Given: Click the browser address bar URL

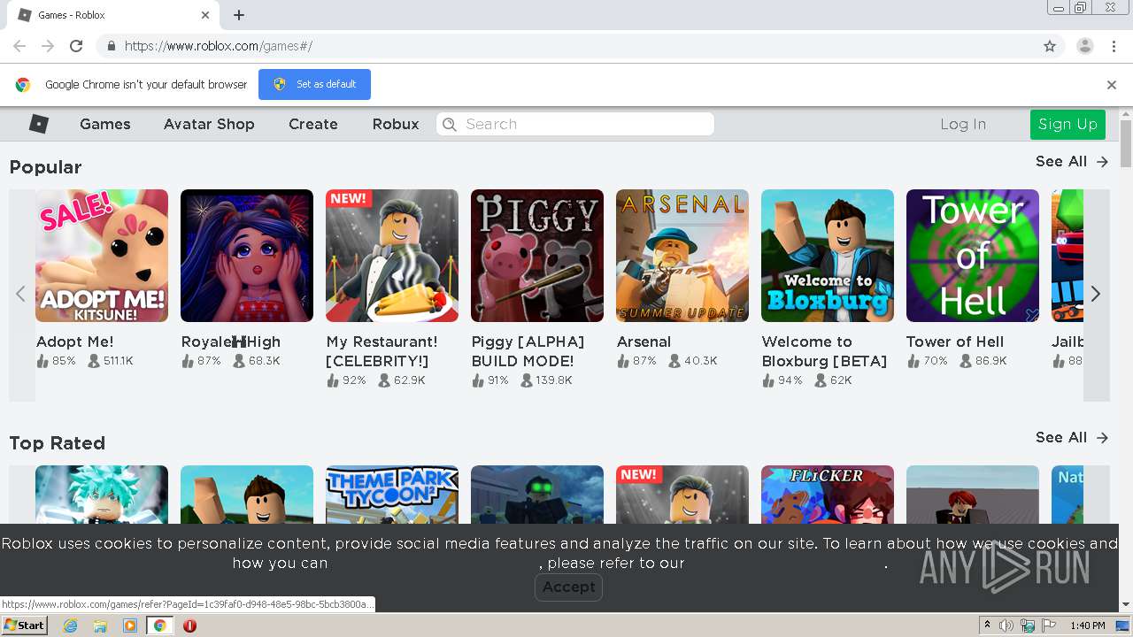Looking at the screenshot, I should coord(219,46).
